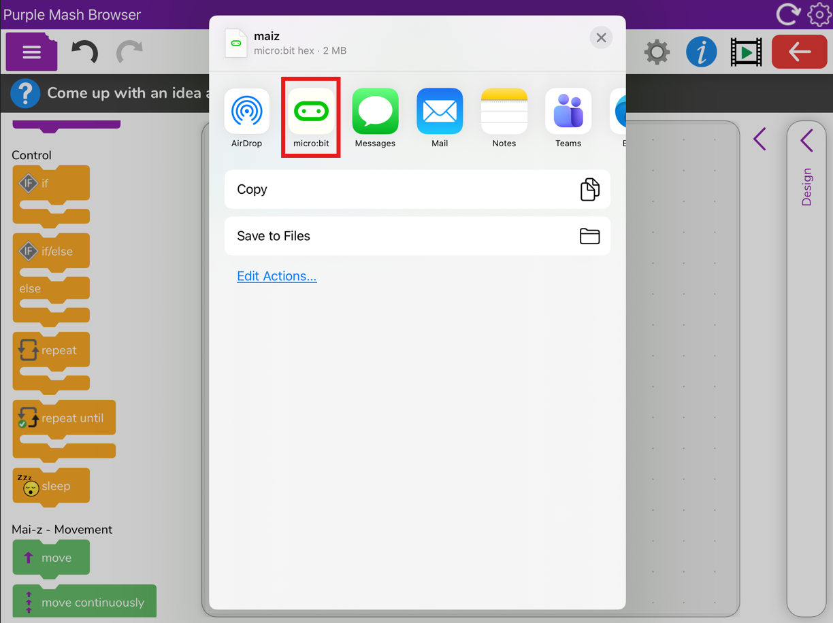The width and height of the screenshot is (833, 623).
Task: Select the green 'move' block
Action: [51, 559]
